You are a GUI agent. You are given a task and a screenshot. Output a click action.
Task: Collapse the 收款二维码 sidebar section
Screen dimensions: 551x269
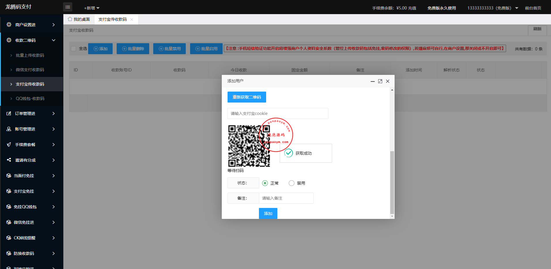(x=54, y=40)
